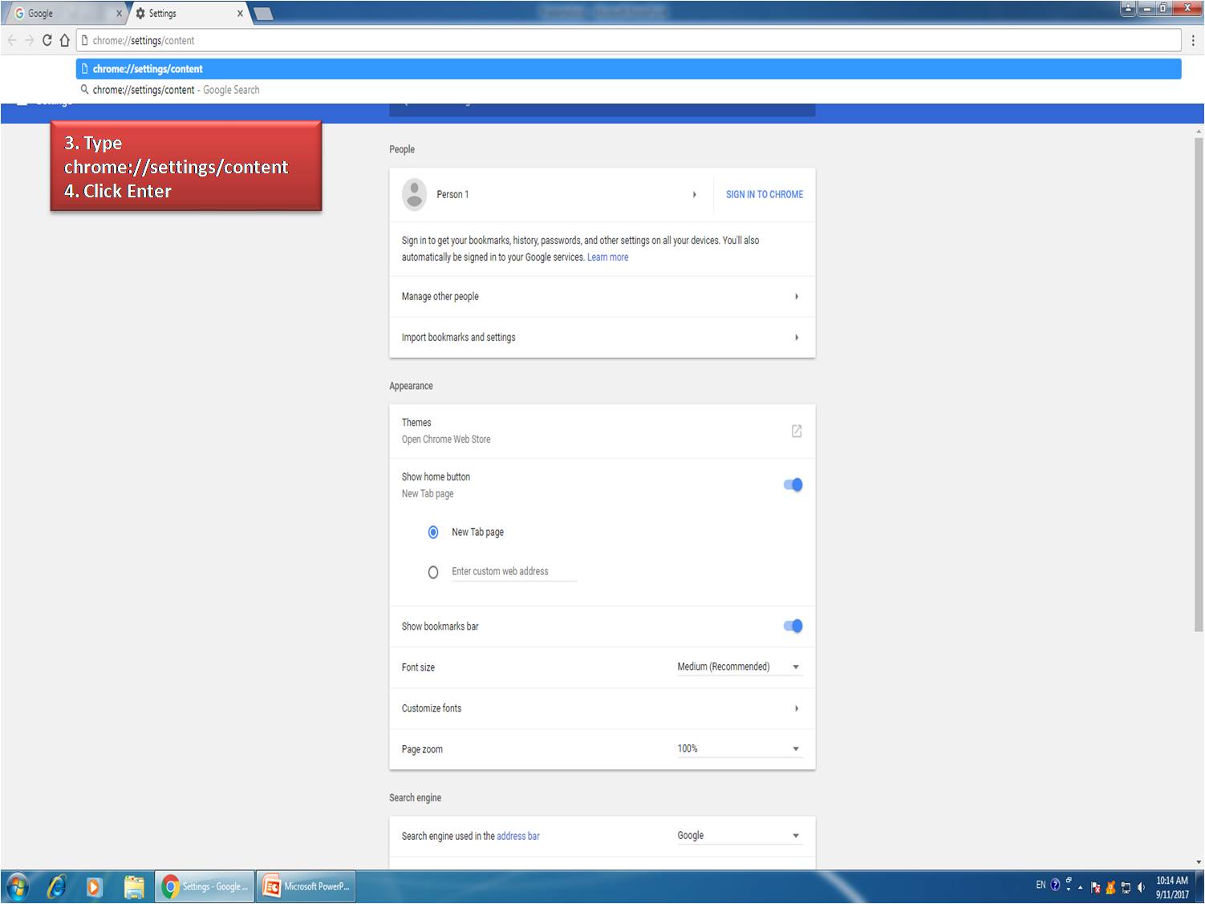Open Windows Media Player from the taskbar
Screen dimensions: 1205x904
94,886
